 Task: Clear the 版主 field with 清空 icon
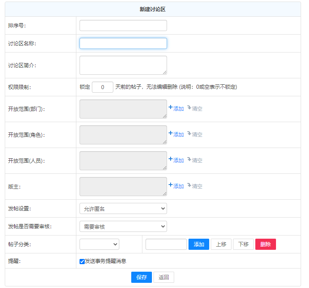pos(189,185)
